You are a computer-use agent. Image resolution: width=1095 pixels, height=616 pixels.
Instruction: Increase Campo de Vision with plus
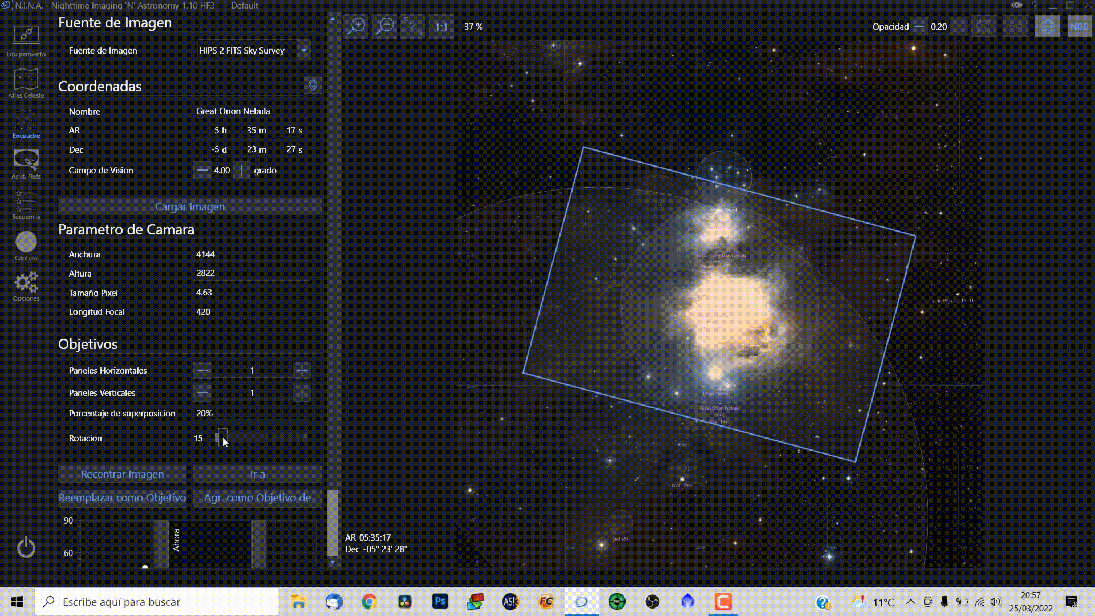click(x=241, y=171)
